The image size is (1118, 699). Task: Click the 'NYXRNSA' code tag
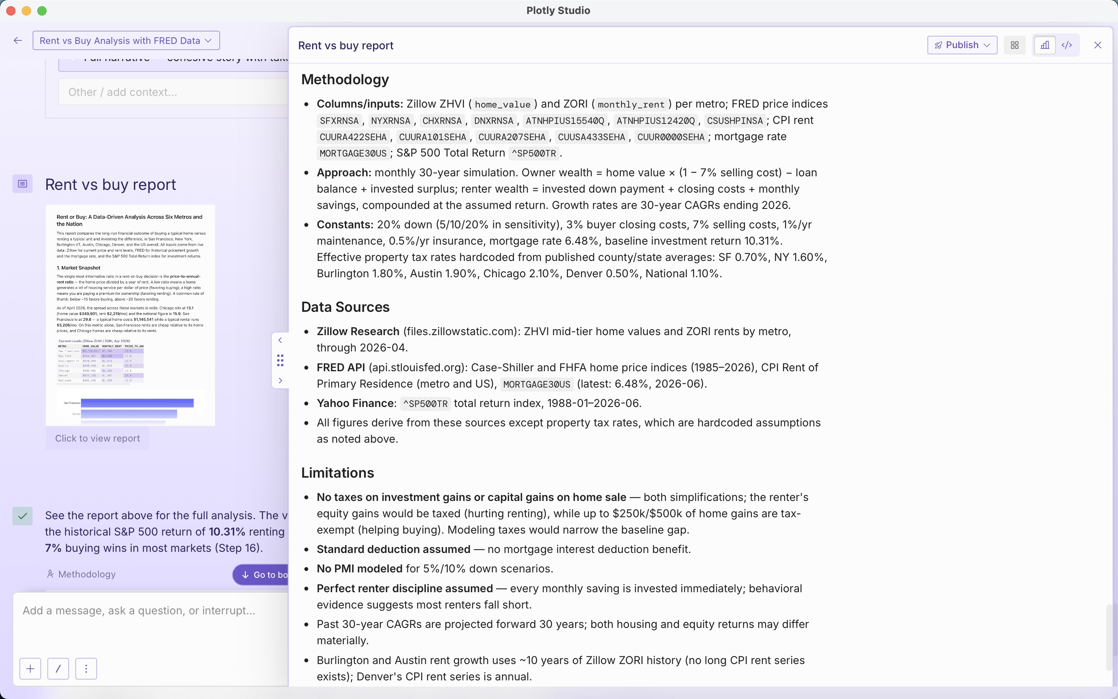point(391,121)
